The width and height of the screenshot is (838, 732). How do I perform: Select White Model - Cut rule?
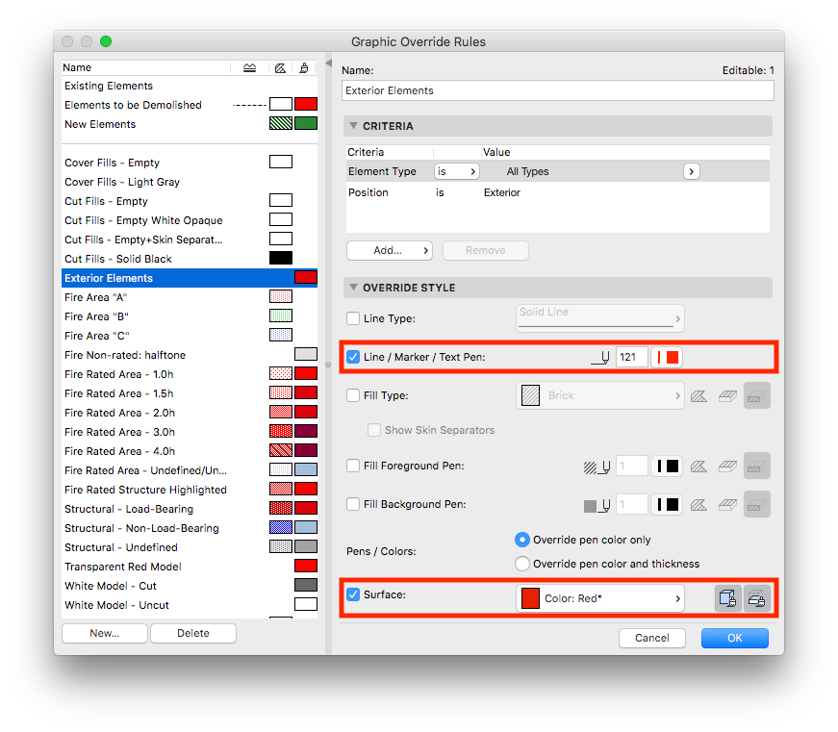coord(190,586)
